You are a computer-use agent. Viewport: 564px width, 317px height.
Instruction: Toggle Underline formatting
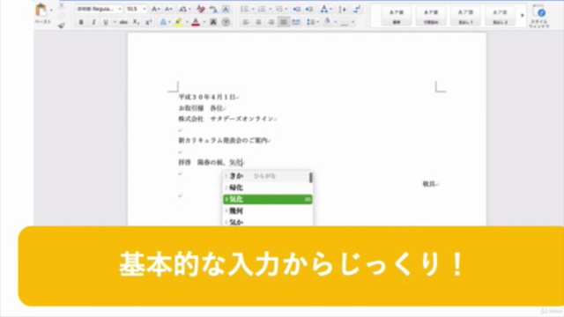pos(106,22)
